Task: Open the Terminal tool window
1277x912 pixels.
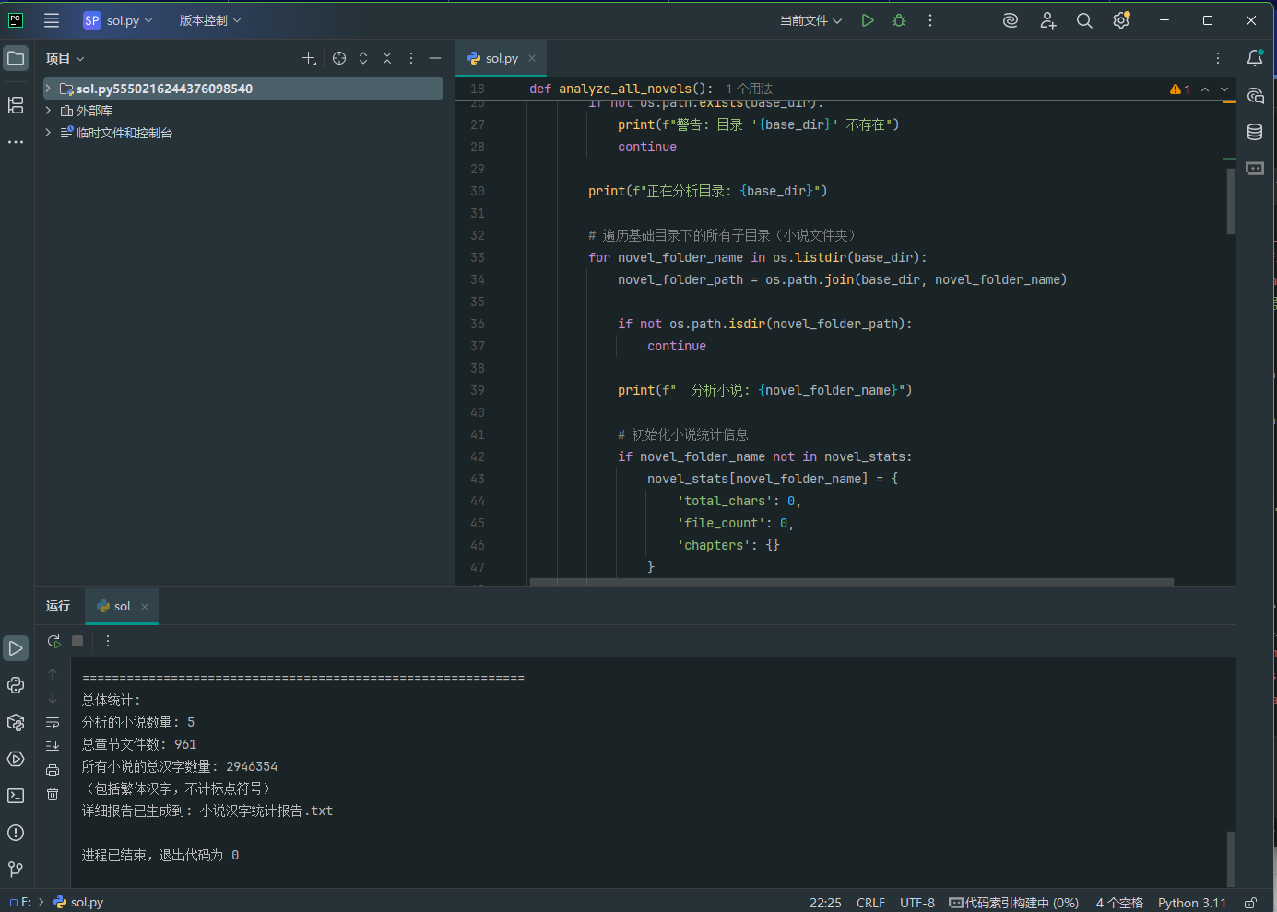Action: coord(16,796)
